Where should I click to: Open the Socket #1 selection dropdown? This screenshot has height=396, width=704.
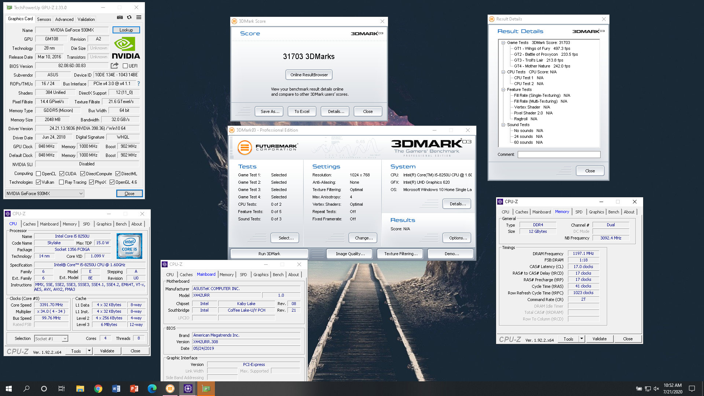click(51, 339)
